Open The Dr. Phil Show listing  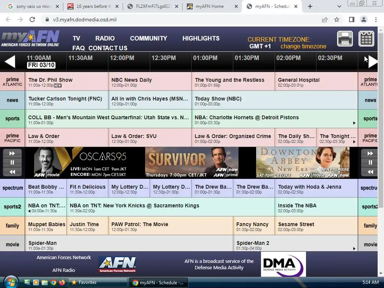pyautogui.click(x=67, y=81)
